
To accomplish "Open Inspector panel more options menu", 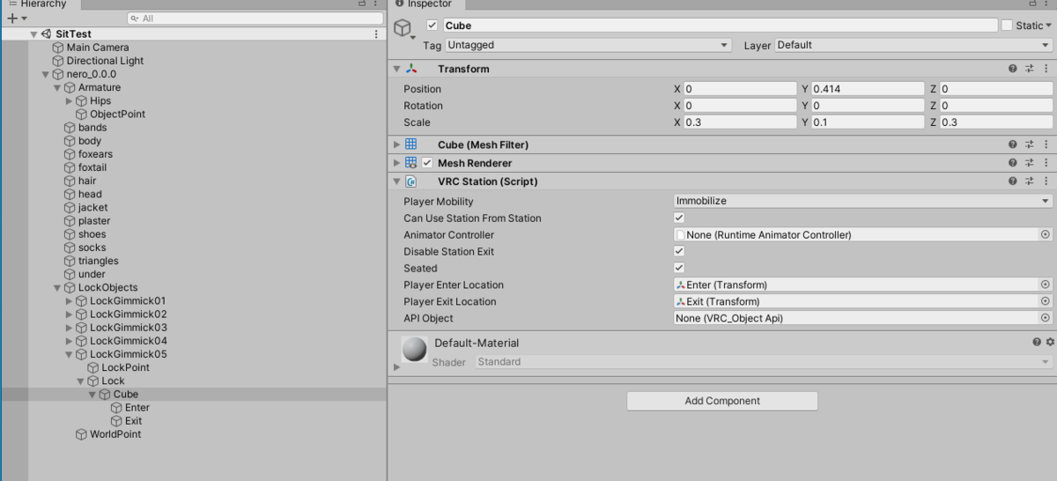I will click(1047, 4).
